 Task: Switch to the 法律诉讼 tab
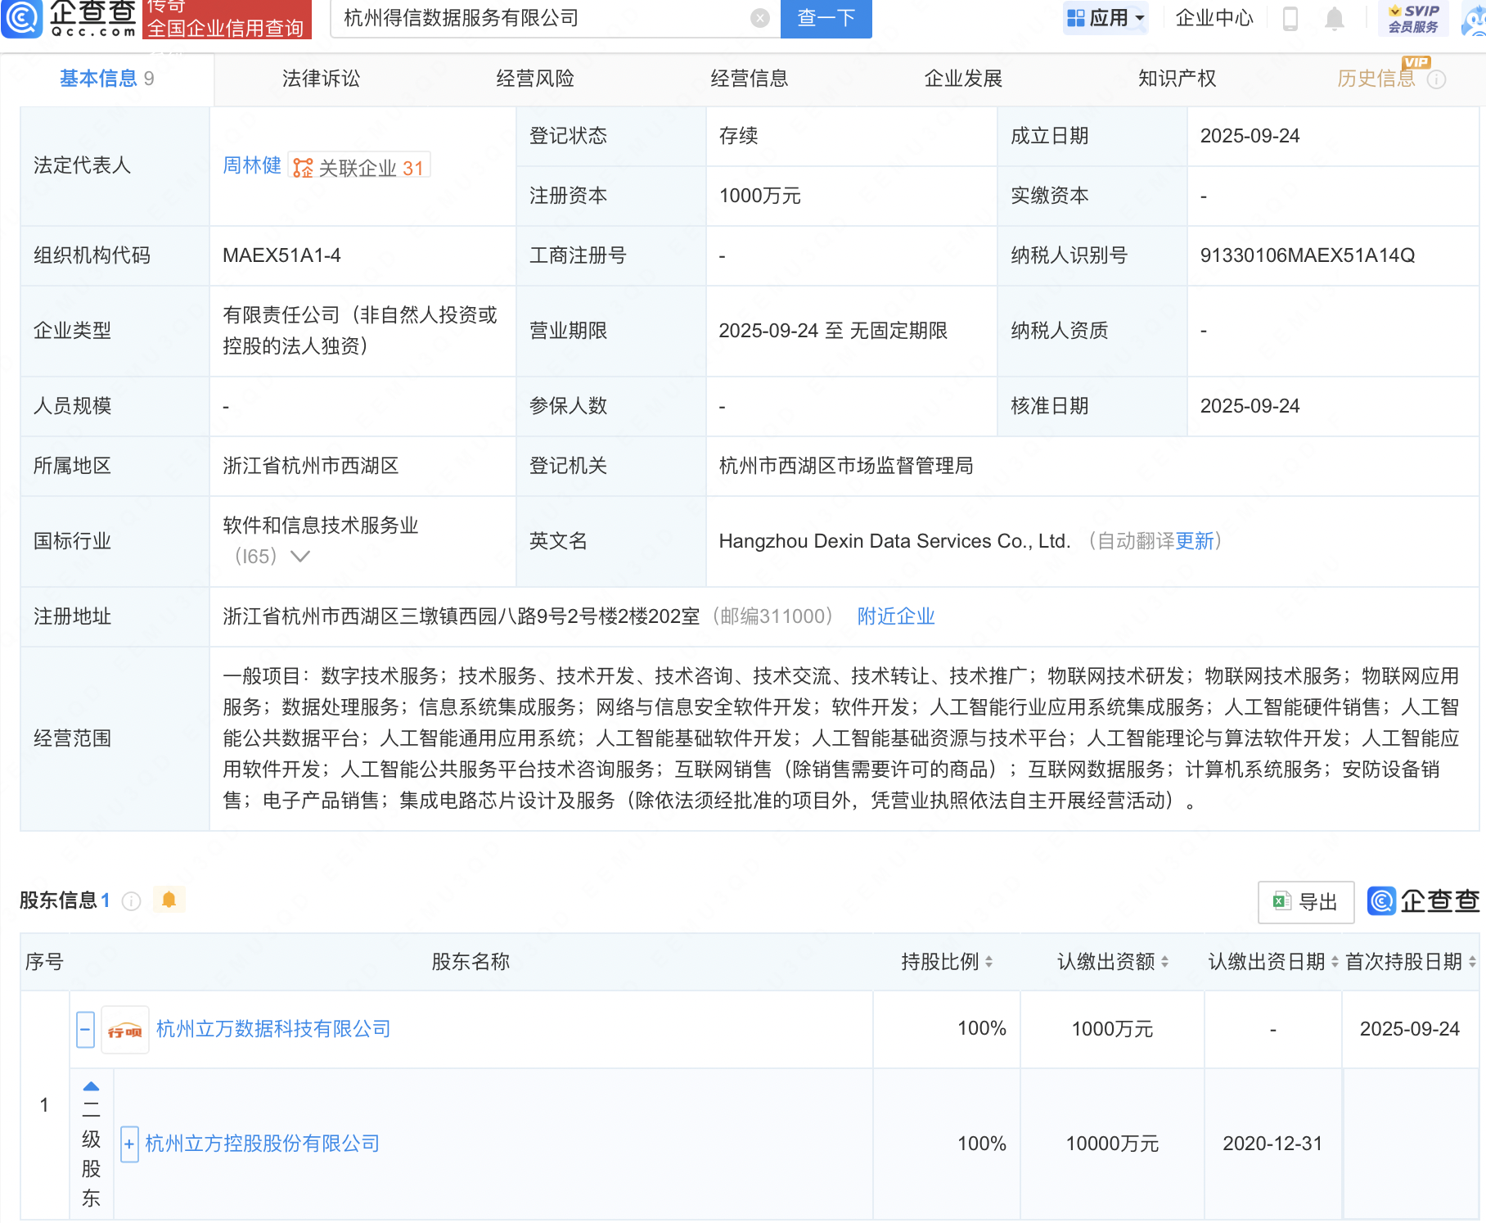coord(321,79)
